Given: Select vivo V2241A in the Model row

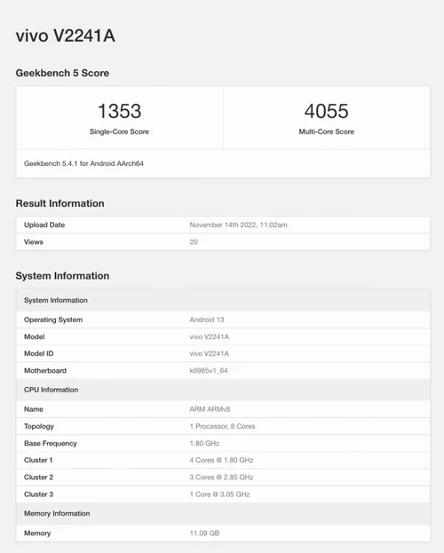Looking at the screenshot, I should (210, 336).
